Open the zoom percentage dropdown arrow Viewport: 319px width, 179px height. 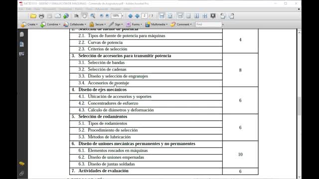[123, 16]
